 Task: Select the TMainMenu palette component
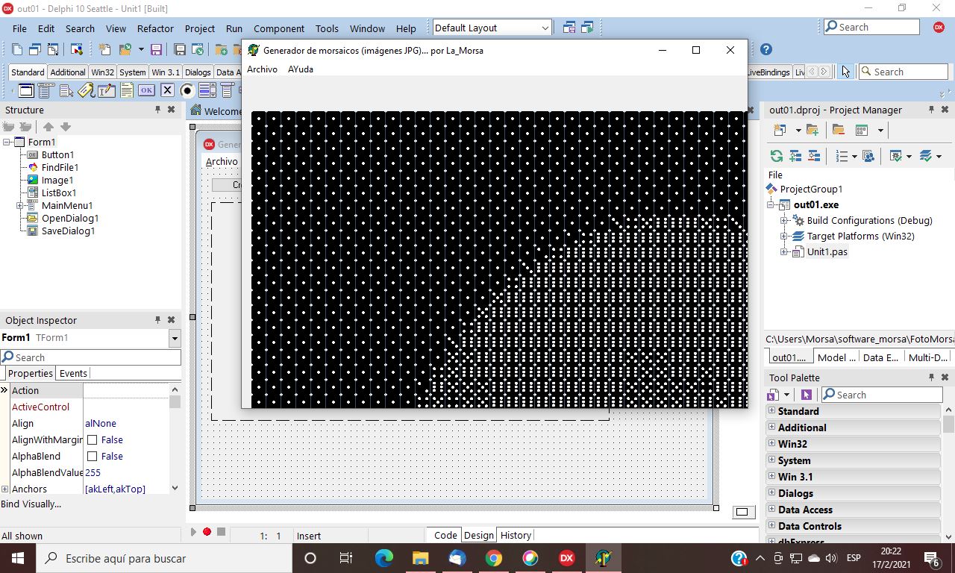46,90
